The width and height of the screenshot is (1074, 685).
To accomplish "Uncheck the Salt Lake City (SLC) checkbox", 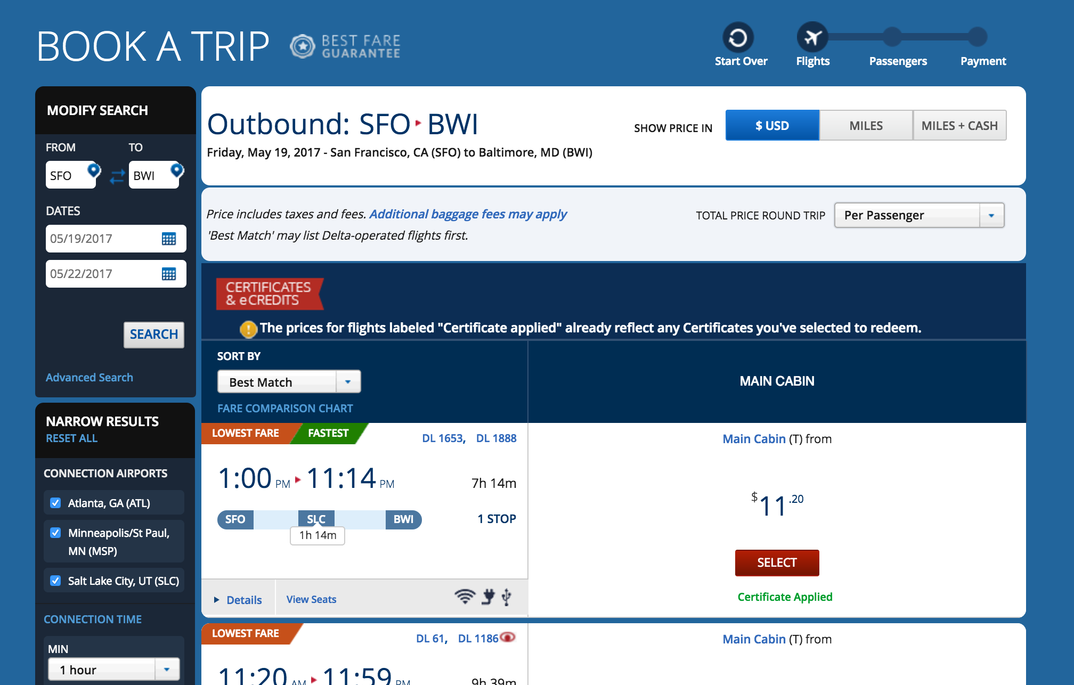I will (55, 581).
